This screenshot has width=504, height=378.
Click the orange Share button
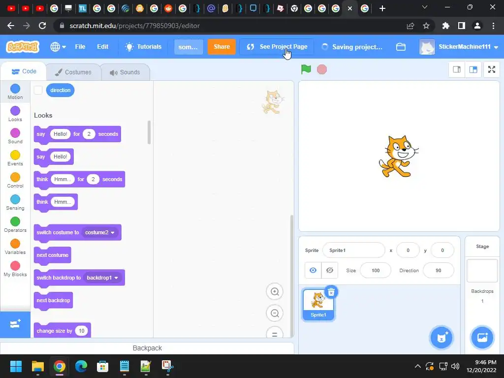221,47
